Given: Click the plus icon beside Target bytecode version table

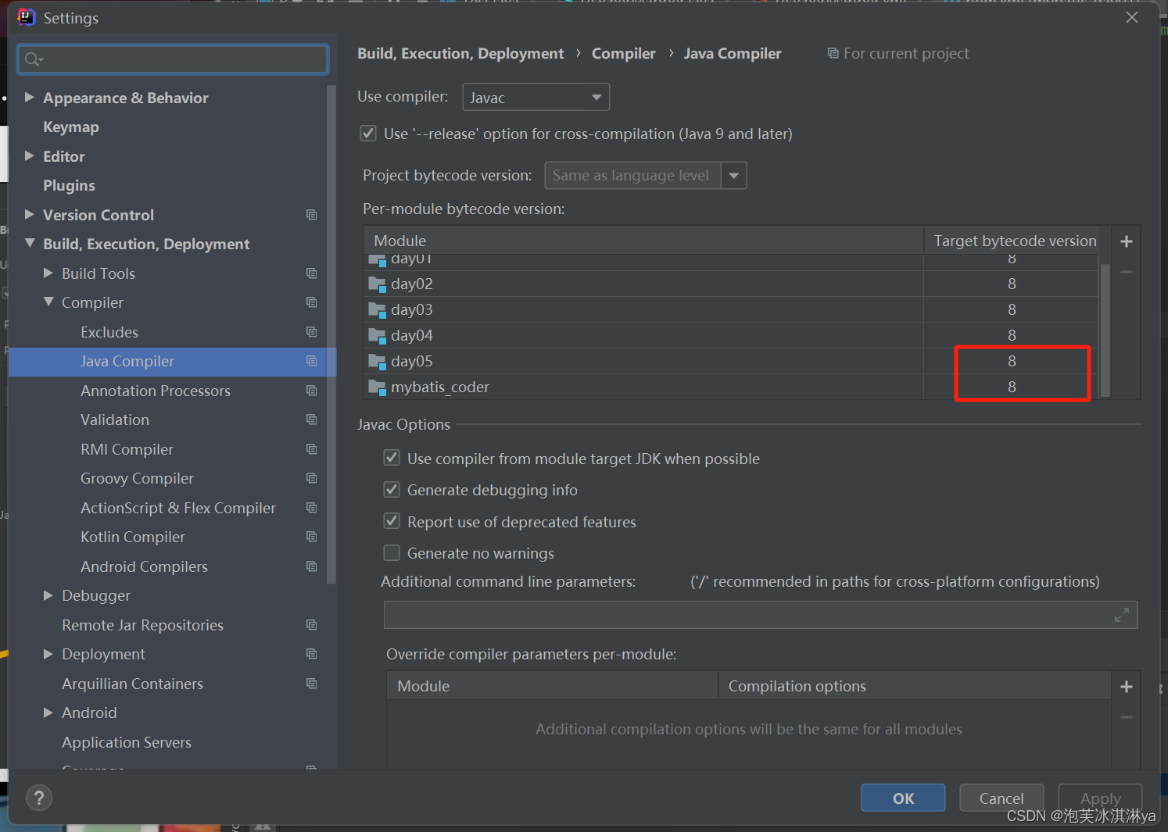Looking at the screenshot, I should pos(1126,241).
